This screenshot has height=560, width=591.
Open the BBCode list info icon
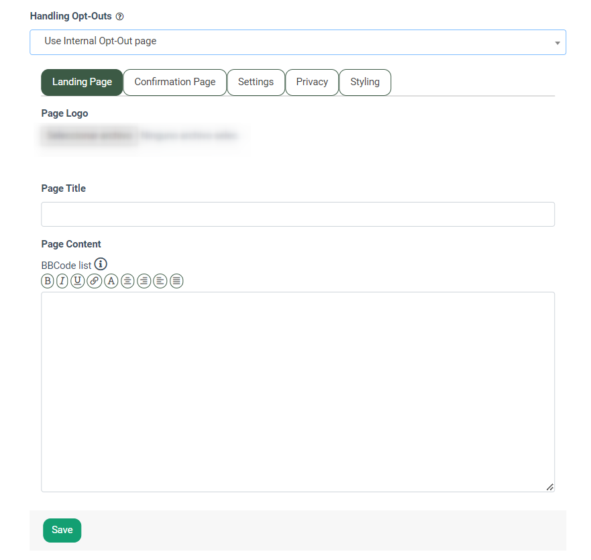(101, 264)
